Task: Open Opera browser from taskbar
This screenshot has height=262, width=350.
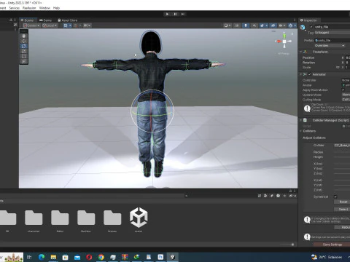Action: point(89,257)
